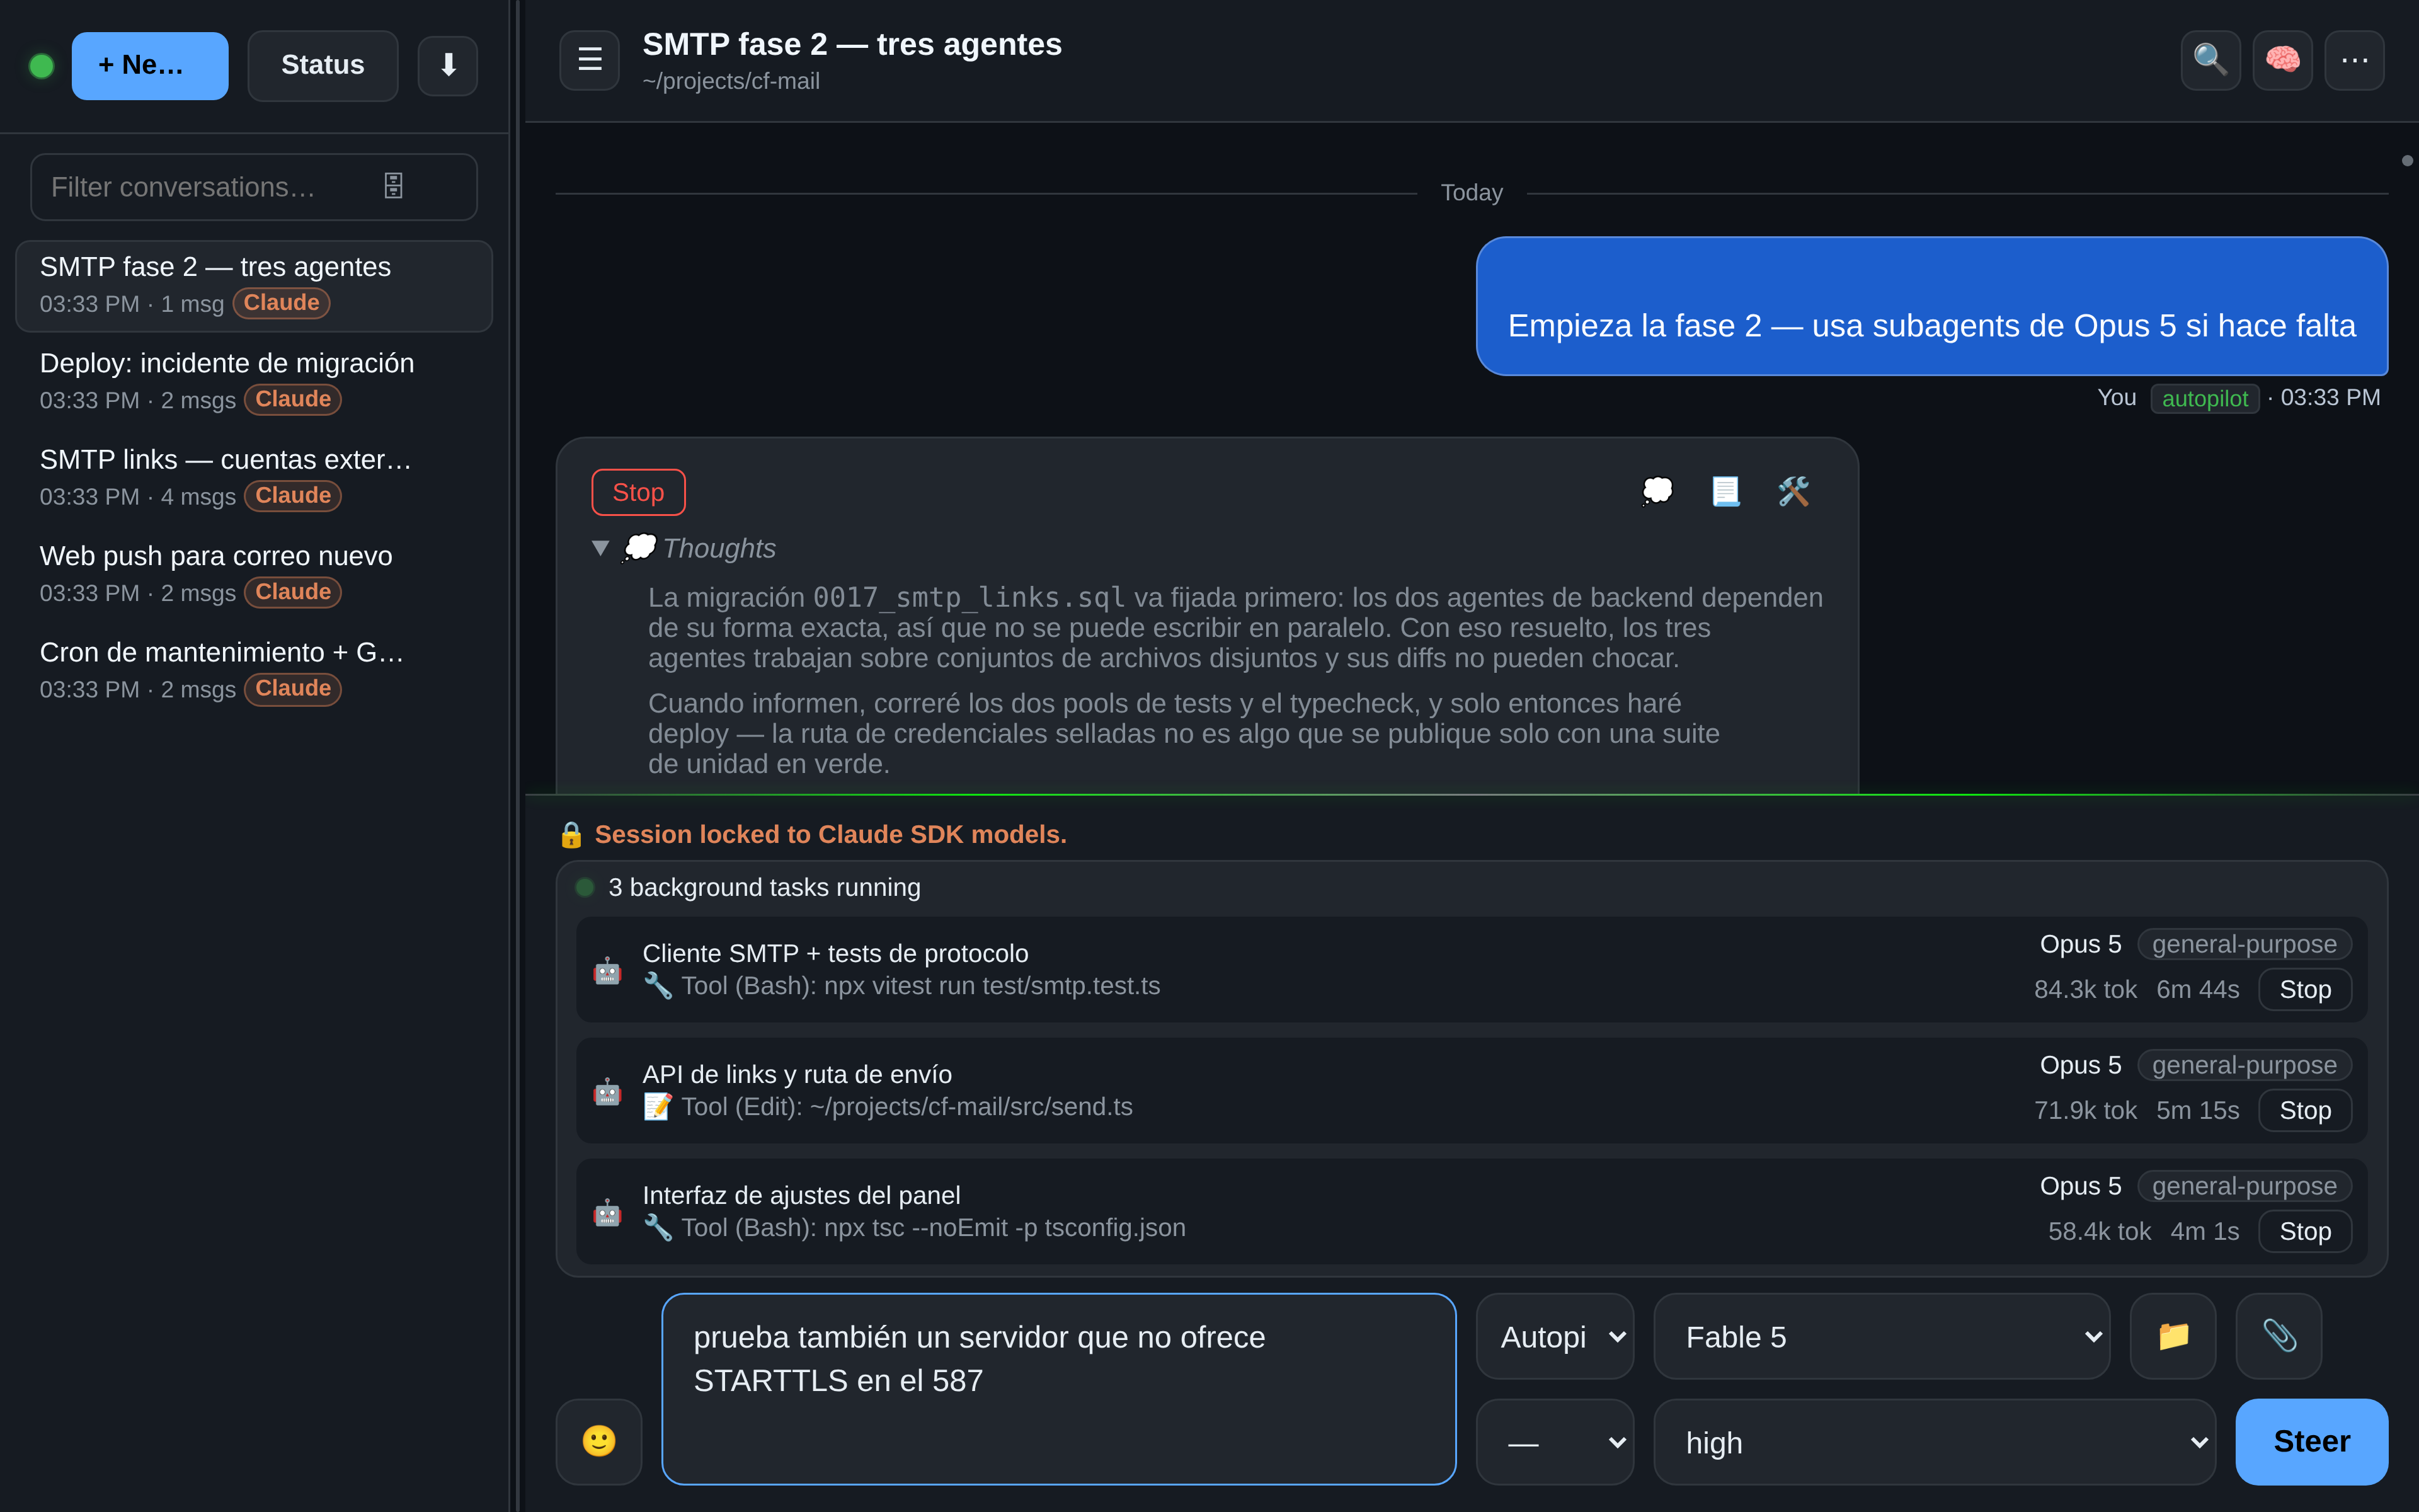Open the three-dots more options menu
Viewport: 2419px width, 1512px height.
(x=2354, y=60)
